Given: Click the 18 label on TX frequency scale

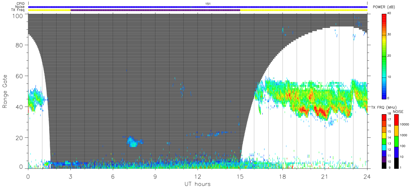Looking at the screenshot, I should pos(389,114).
